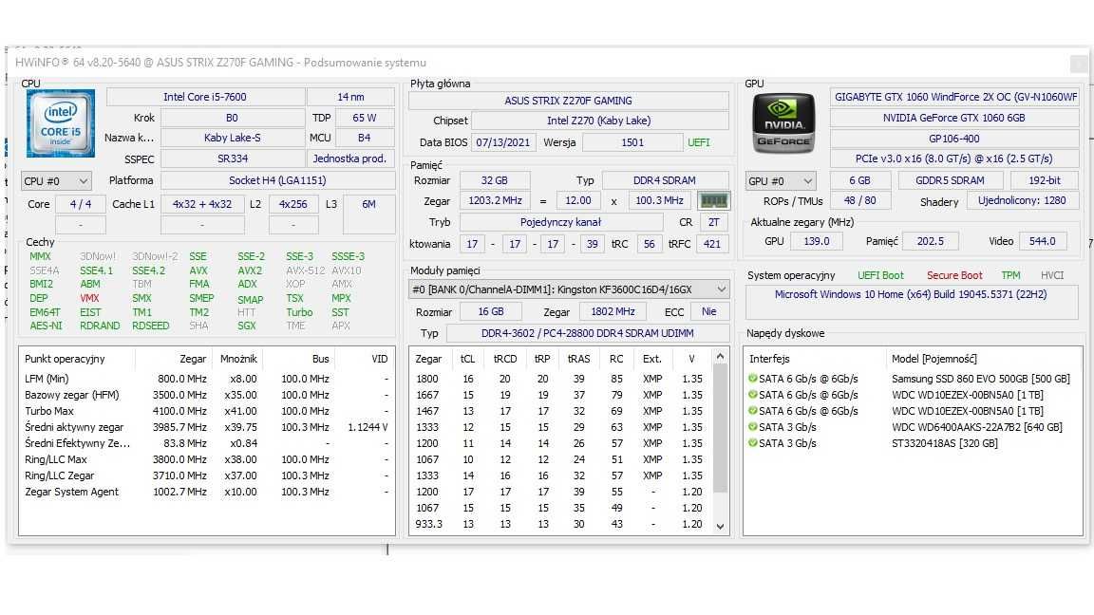Click the tRCD column header

coord(505,359)
